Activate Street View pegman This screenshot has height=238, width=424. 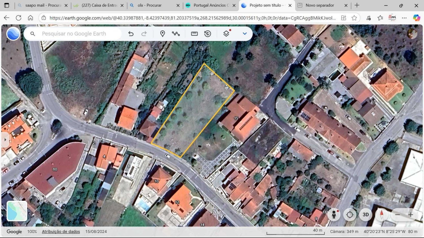pos(334,215)
